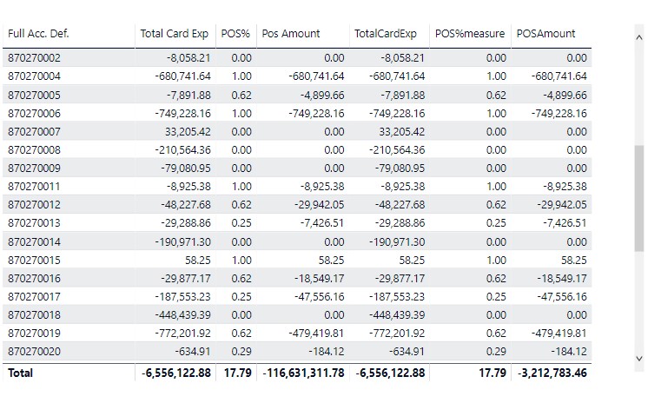Click POSAmount total -3,212,783.46
The height and width of the screenshot is (403, 661).
point(552,373)
